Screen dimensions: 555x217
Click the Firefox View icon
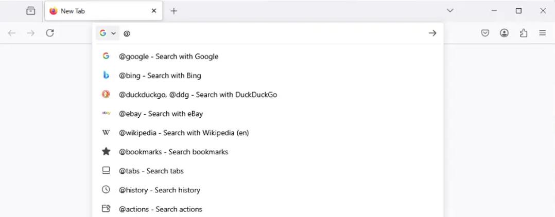[x=31, y=11]
